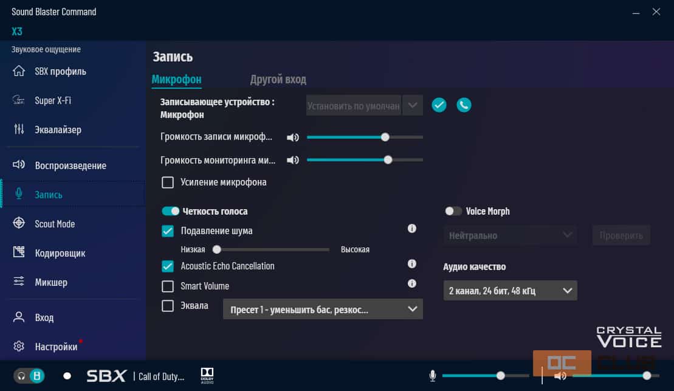Disable the Четкость голоса toggle switch
Viewport: 674px width, 391px height.
171,211
